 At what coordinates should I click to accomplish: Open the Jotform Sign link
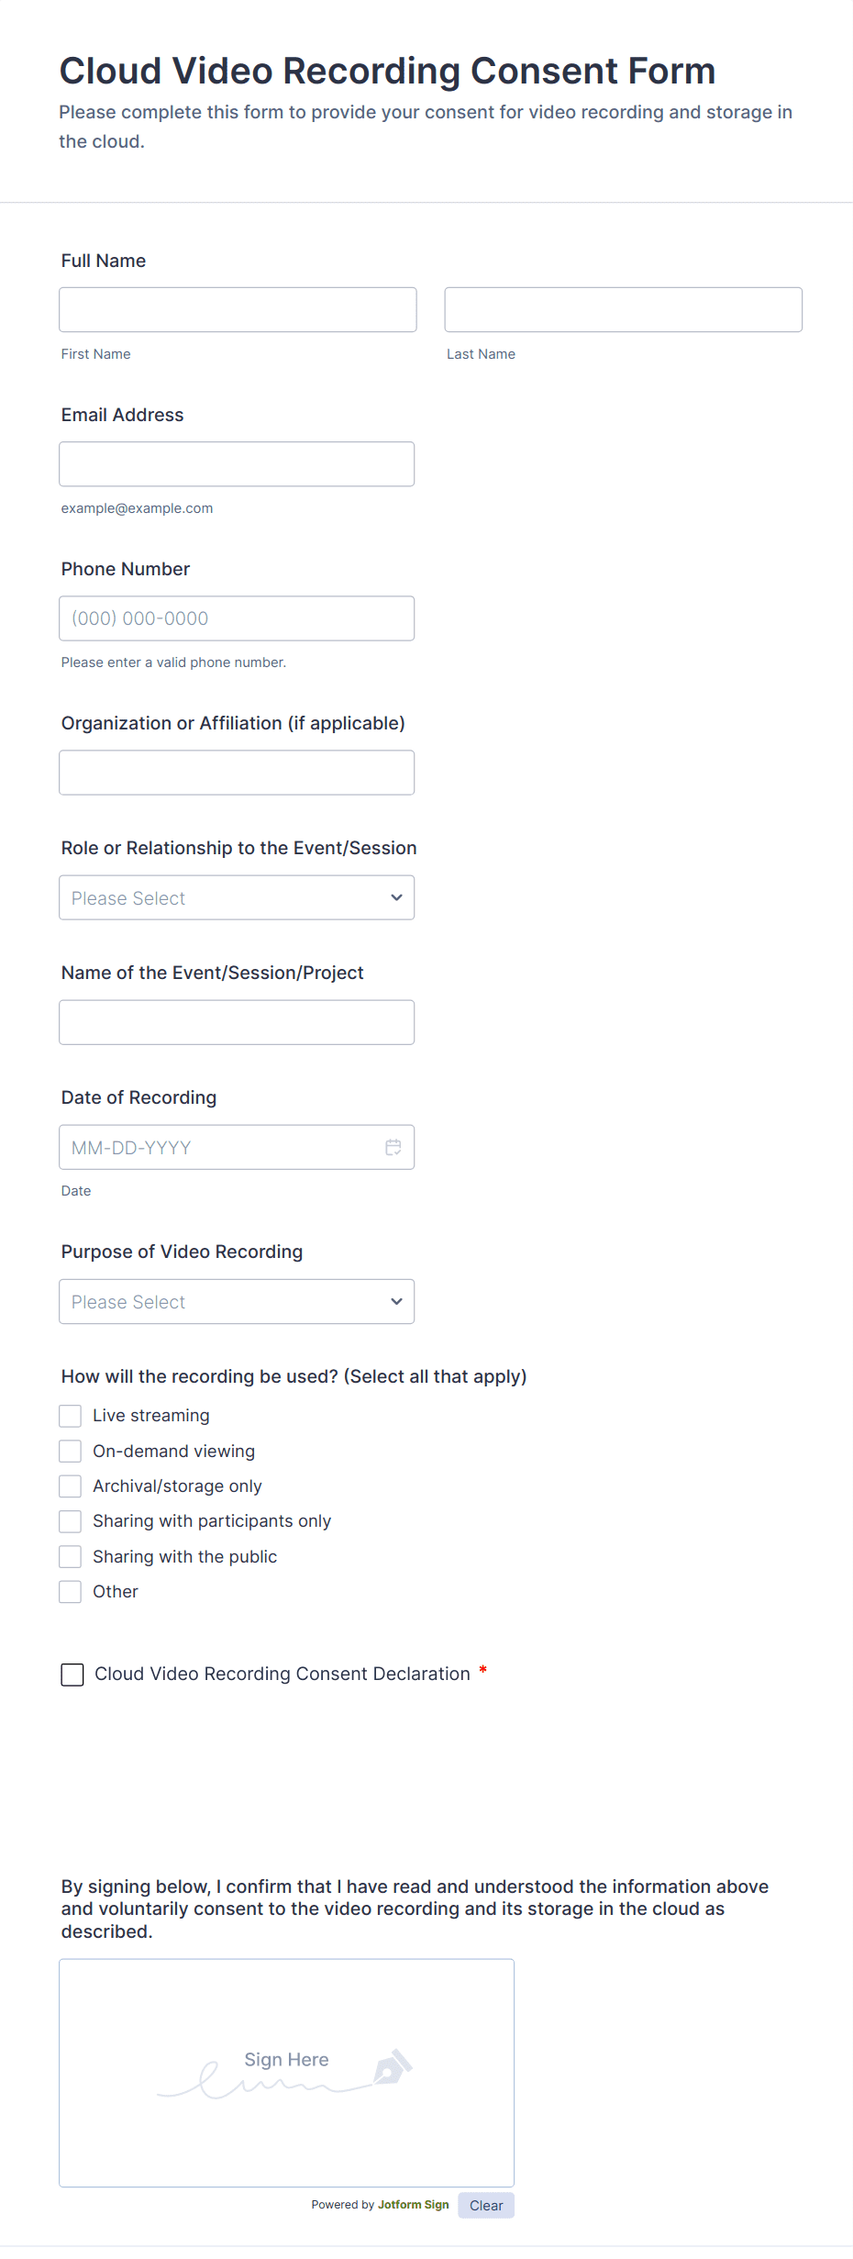pyautogui.click(x=413, y=2204)
